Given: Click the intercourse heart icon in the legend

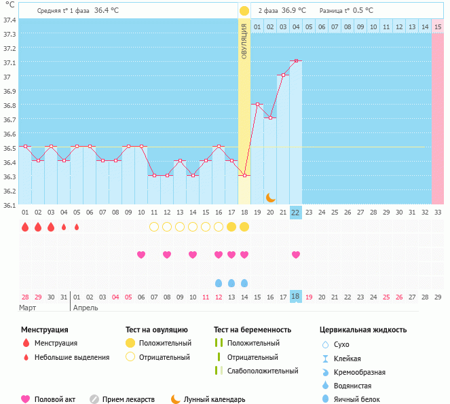Looking at the screenshot, I should [x=26, y=399].
